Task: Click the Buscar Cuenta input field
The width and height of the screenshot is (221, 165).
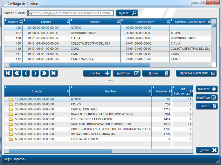Action: [x=70, y=13]
